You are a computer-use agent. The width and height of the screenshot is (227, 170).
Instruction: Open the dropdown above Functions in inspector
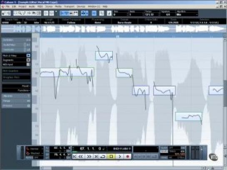(x=16, y=86)
